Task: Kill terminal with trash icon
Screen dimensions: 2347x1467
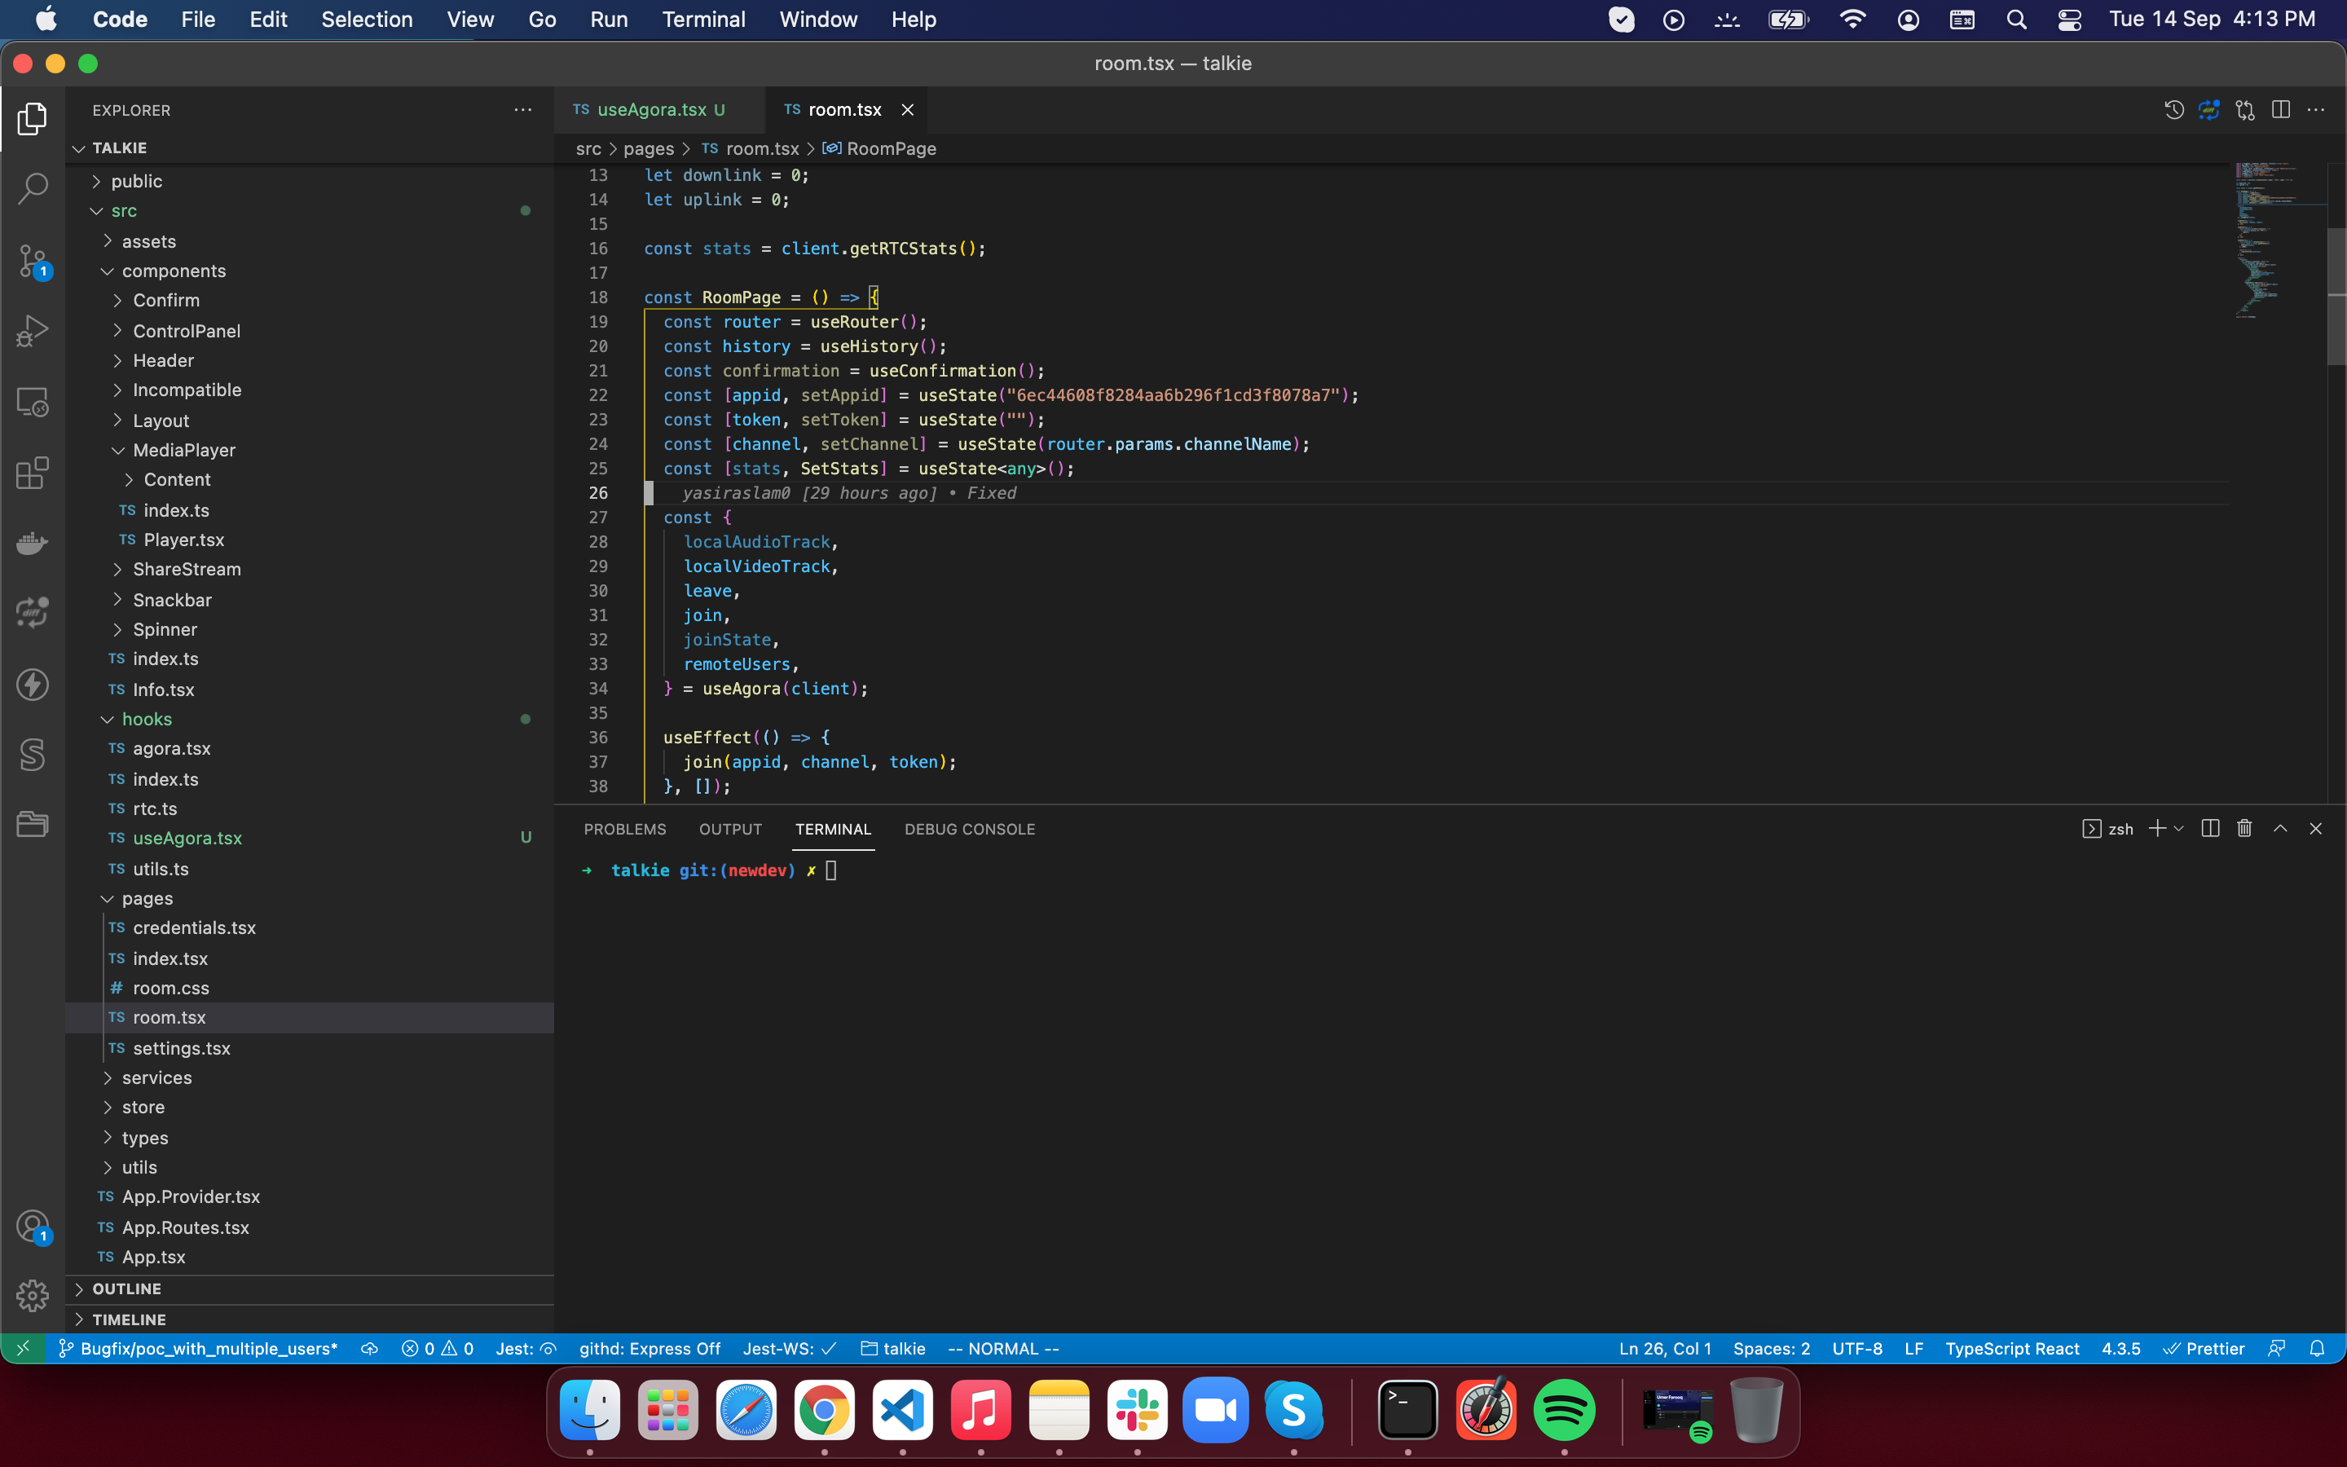Action: (x=2244, y=829)
